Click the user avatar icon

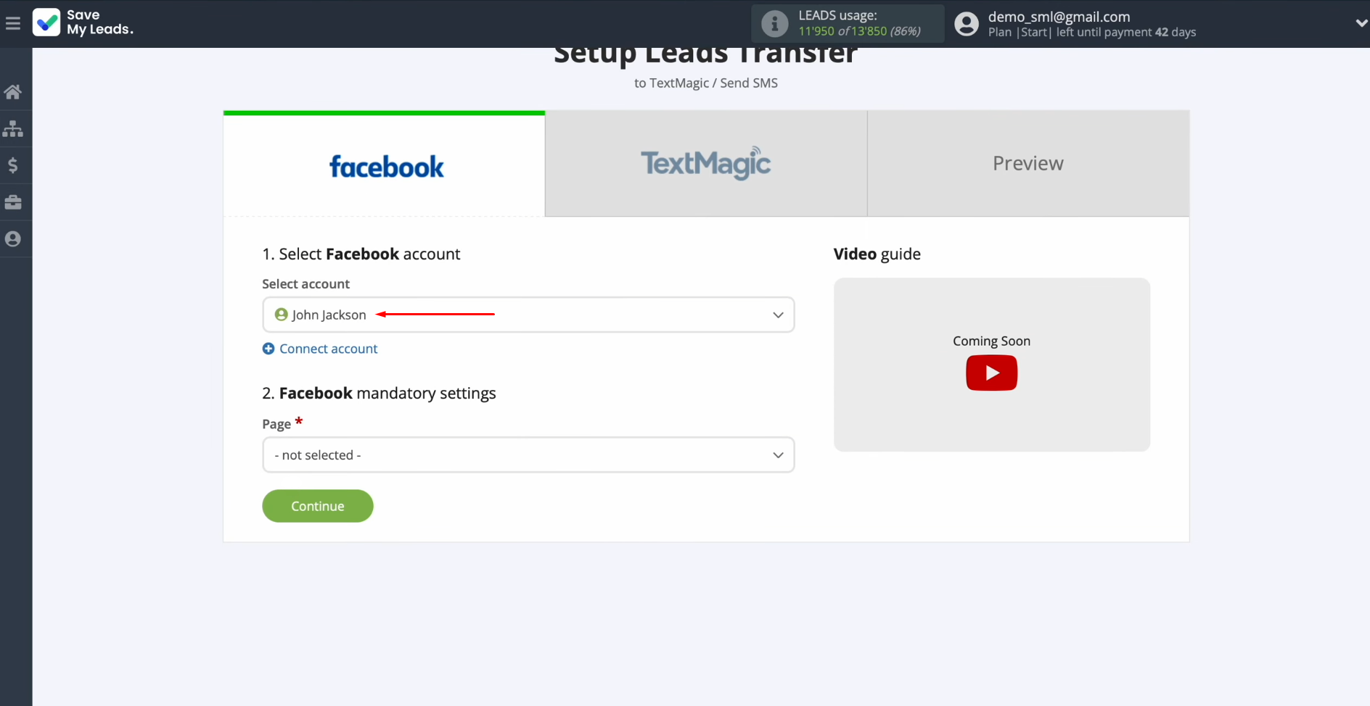[x=966, y=24]
